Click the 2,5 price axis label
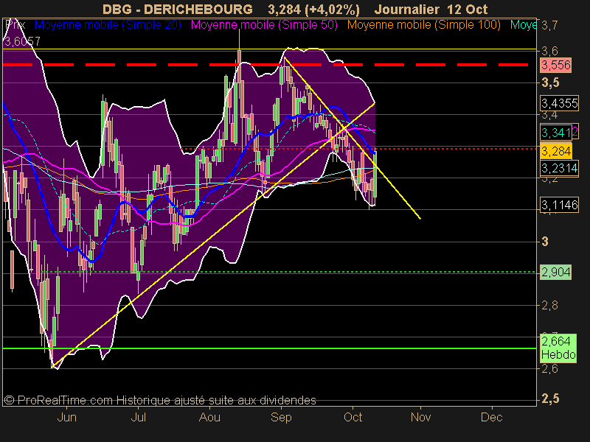Viewport: 590px width, 442px height. [x=550, y=399]
